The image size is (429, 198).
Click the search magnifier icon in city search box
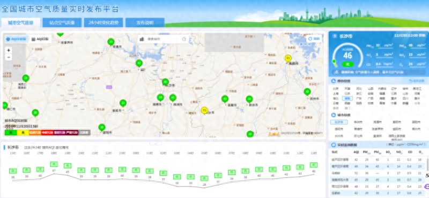click(x=184, y=39)
